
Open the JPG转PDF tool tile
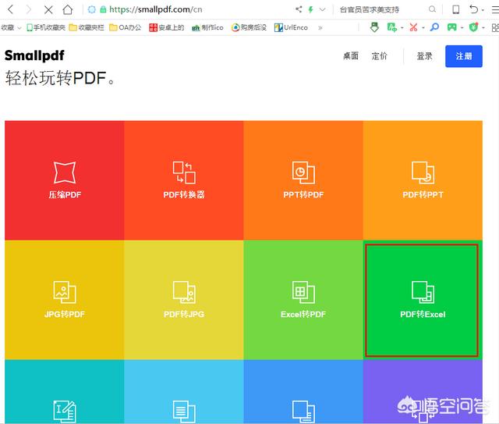click(x=64, y=299)
